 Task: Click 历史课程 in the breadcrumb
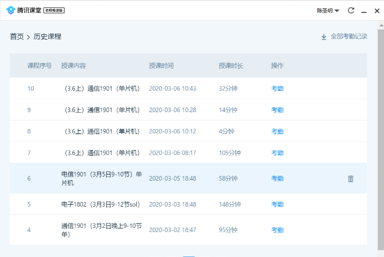pos(47,36)
